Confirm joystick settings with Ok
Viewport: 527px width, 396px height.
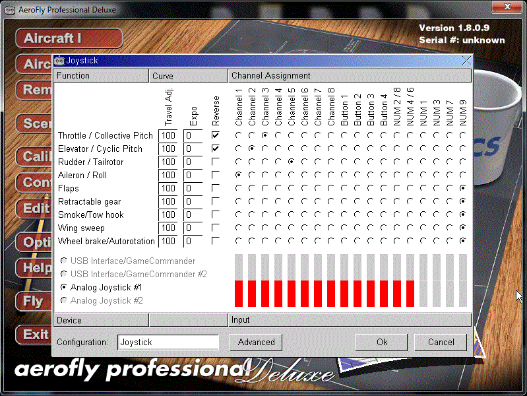pos(382,342)
